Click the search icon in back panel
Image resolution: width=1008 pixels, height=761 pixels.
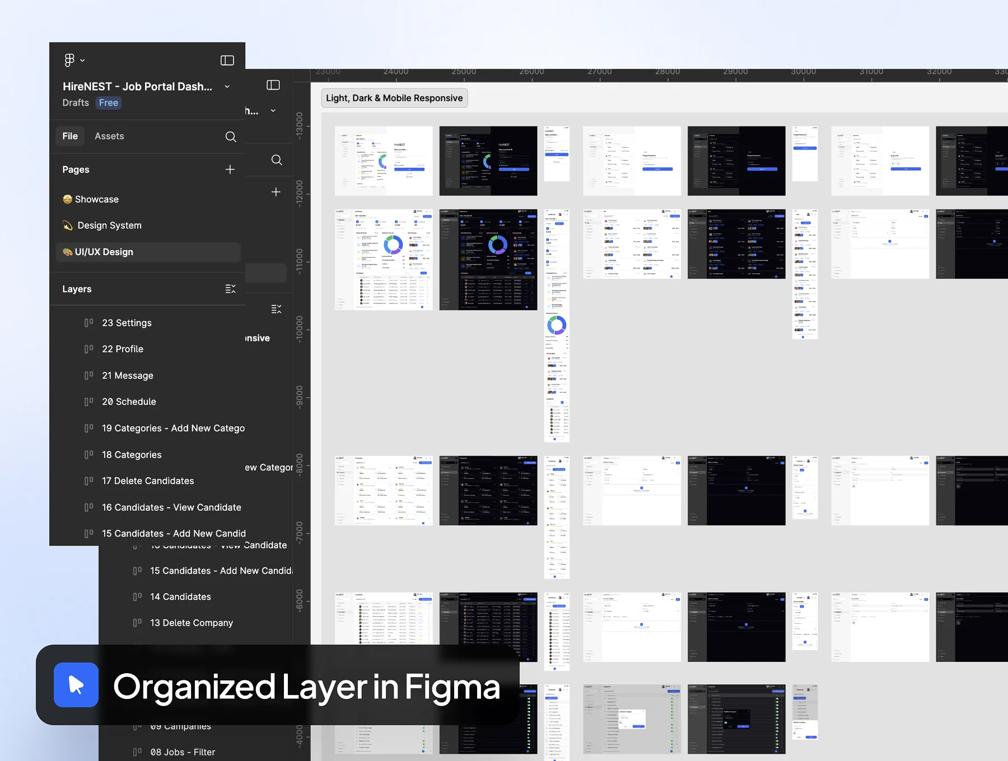(277, 160)
